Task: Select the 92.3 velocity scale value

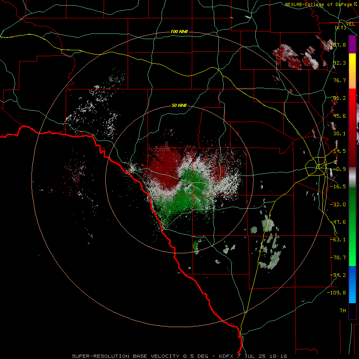Action: coord(339,63)
